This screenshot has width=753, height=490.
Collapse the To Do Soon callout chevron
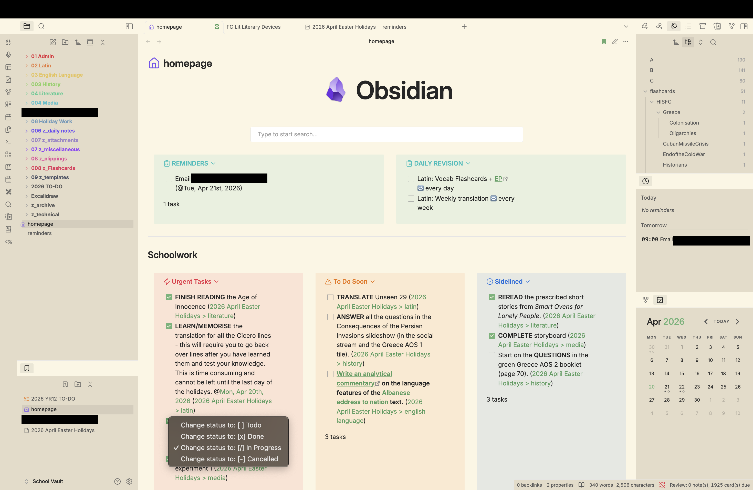pos(373,282)
